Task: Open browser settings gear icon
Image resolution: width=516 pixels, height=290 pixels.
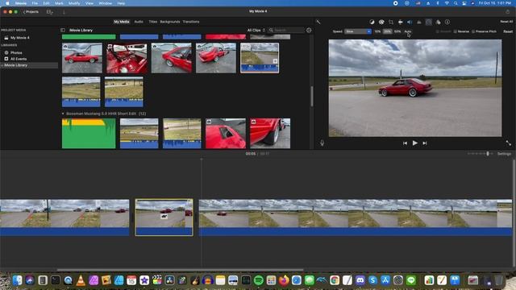Action: [309, 31]
